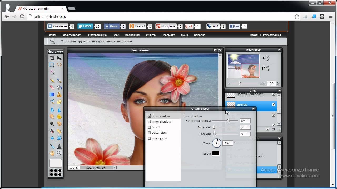The image size is (337, 189).
Task: Select the Hand pan tool
Action: pos(52,153)
